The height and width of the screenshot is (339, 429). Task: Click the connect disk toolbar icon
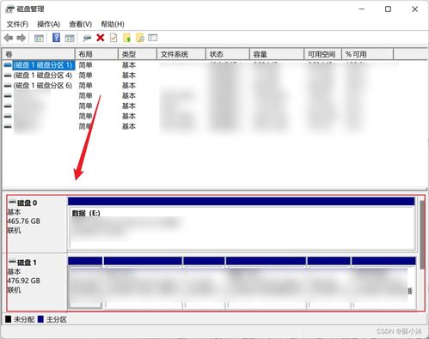click(87, 38)
